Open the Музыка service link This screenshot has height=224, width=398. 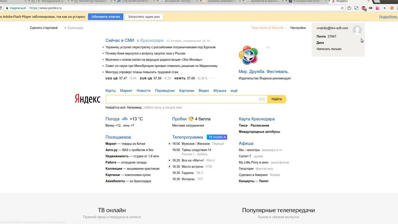pos(220,91)
